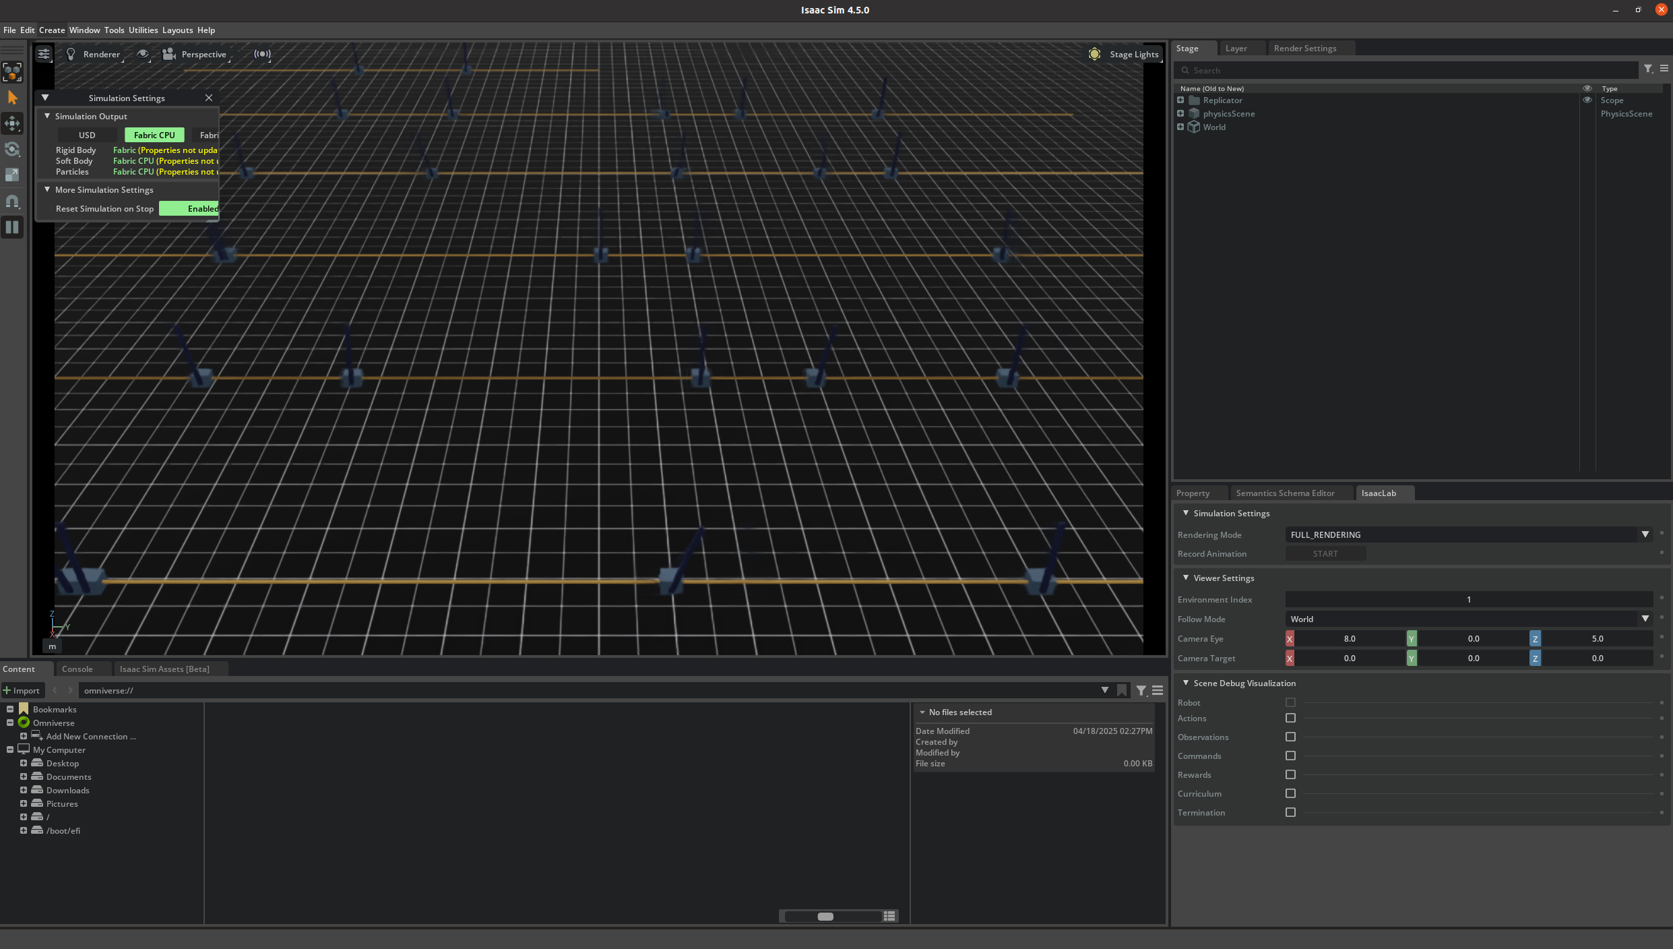Click the START record animation button

(1325, 554)
